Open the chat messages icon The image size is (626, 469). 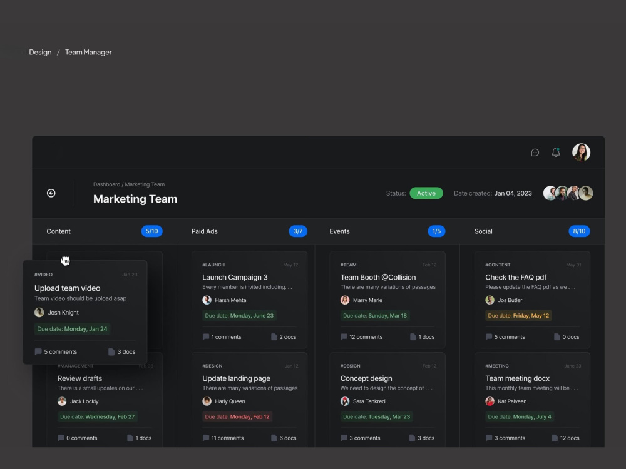click(535, 153)
